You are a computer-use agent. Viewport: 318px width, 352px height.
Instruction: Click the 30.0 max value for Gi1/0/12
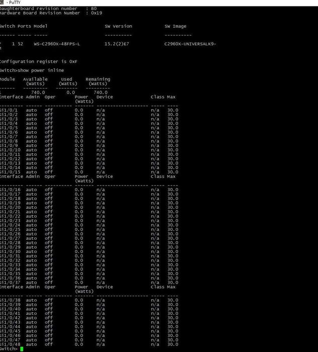(x=173, y=159)
